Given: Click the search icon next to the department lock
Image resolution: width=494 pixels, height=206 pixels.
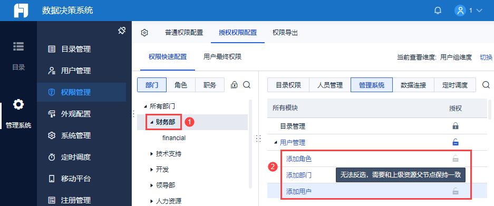Looking at the screenshot, I should click(x=247, y=85).
